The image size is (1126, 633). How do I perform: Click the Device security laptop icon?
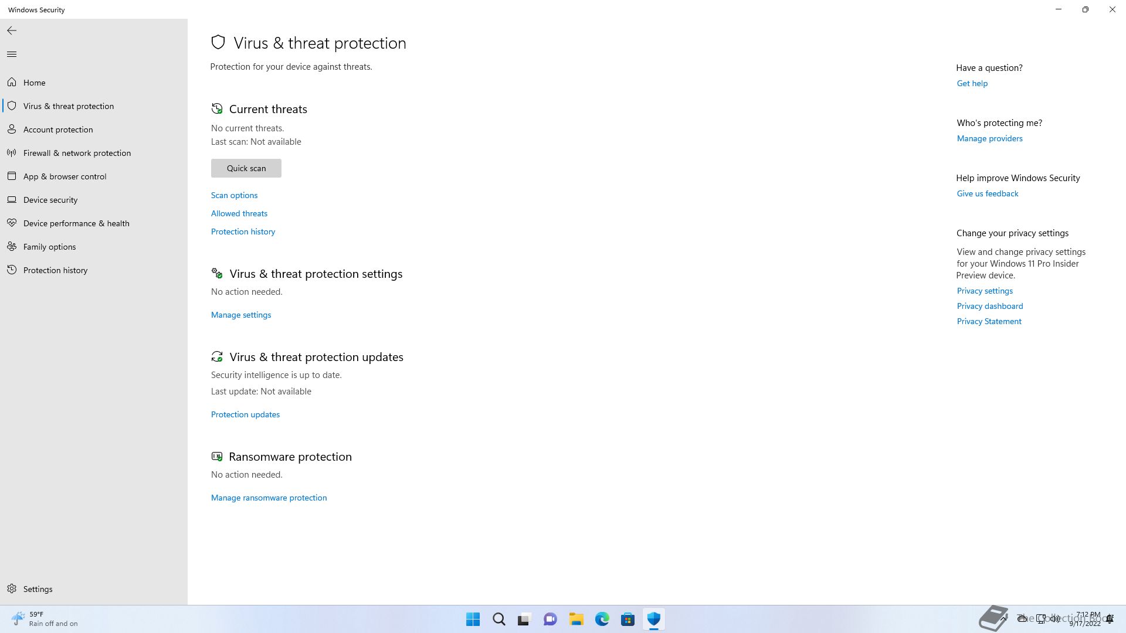[x=12, y=199]
